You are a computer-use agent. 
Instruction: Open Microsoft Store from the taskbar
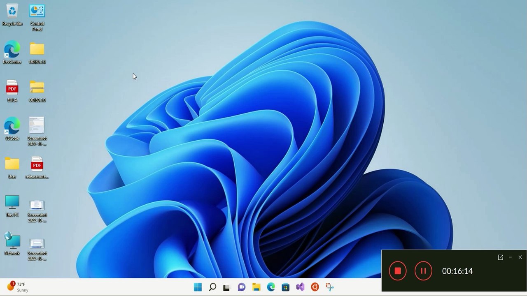[x=285, y=287]
